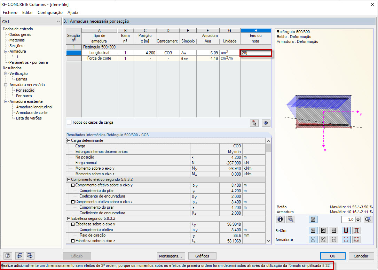Click the column H header

tap(256, 30)
